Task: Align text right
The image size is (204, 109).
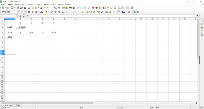Action: tap(59, 12)
